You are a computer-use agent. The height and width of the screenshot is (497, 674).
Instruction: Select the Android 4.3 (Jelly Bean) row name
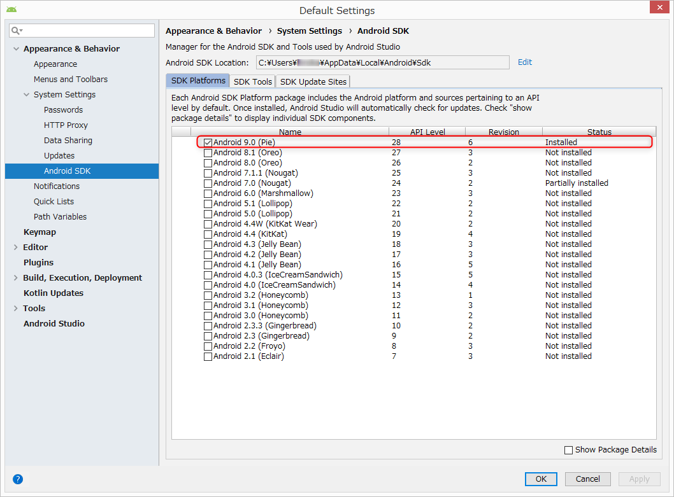coord(257,244)
